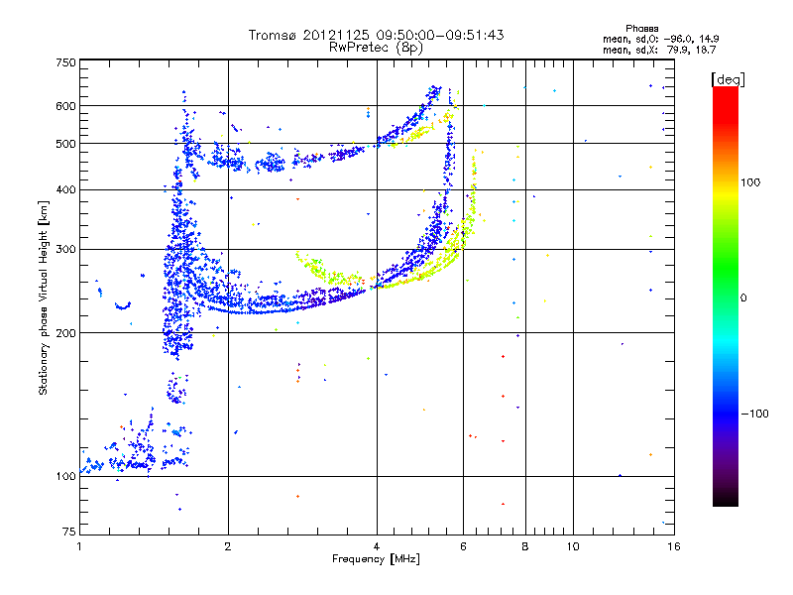The width and height of the screenshot is (793, 595).
Task: Click the 'mean, sd,X: 79.9, 18.7' statistic
Action: tap(659, 50)
